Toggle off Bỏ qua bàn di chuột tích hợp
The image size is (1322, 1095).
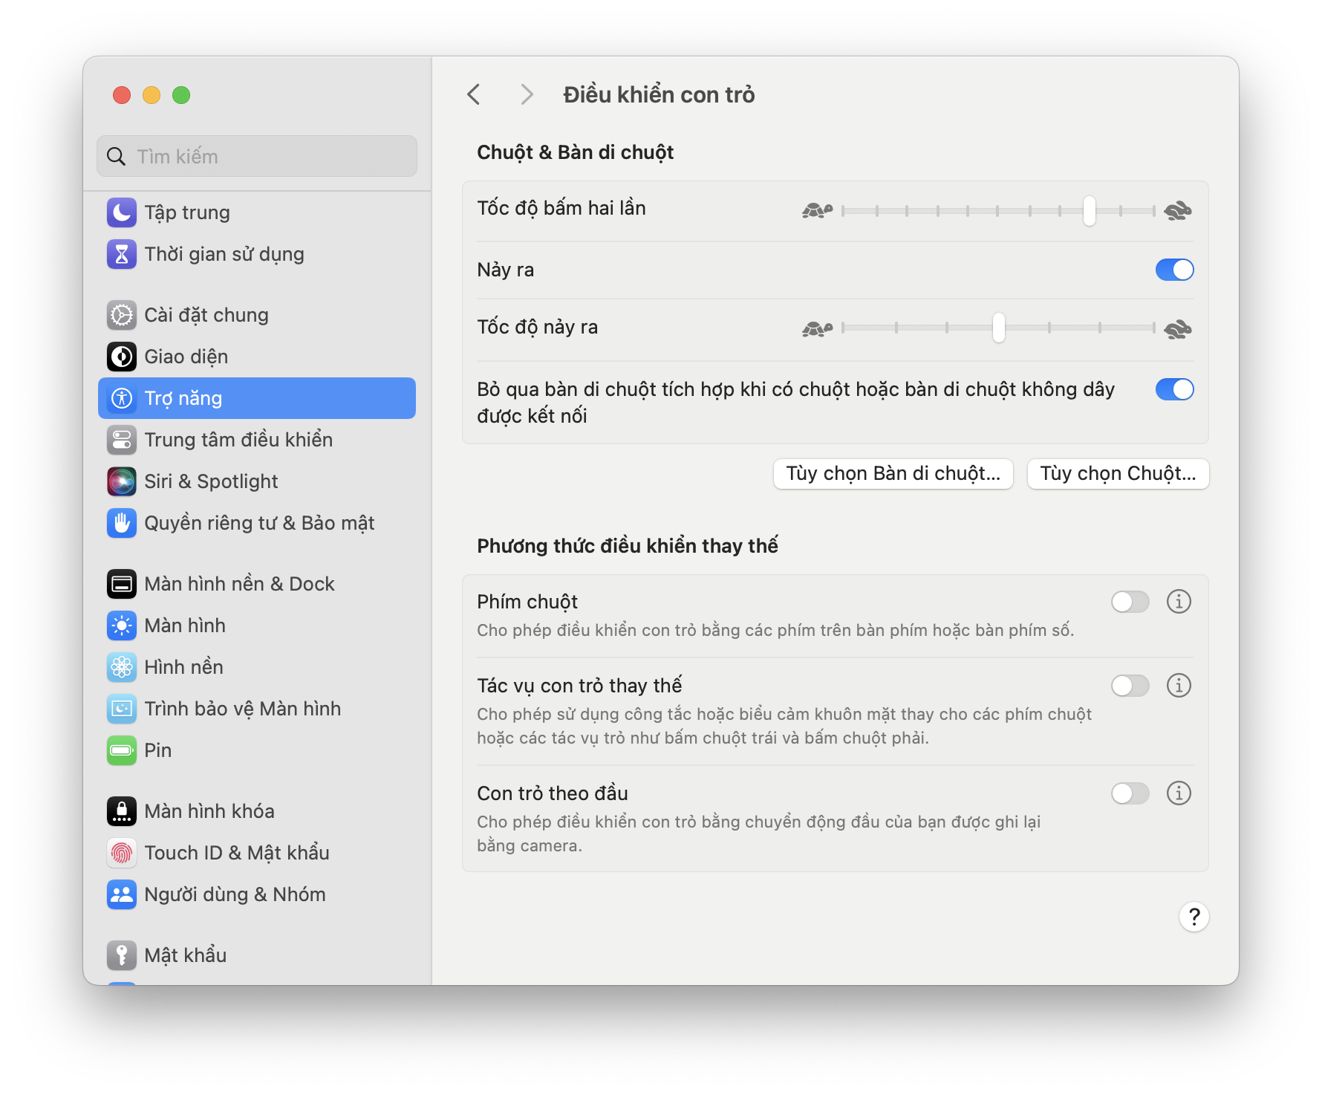point(1174,389)
